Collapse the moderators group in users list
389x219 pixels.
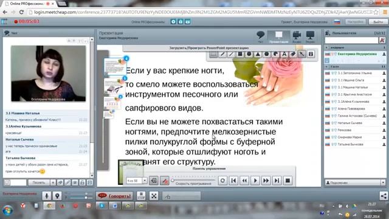point(326,47)
